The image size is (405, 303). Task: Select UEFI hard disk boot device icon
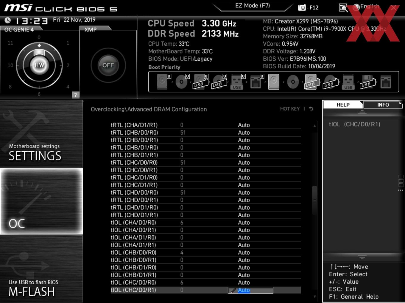pos(163,82)
